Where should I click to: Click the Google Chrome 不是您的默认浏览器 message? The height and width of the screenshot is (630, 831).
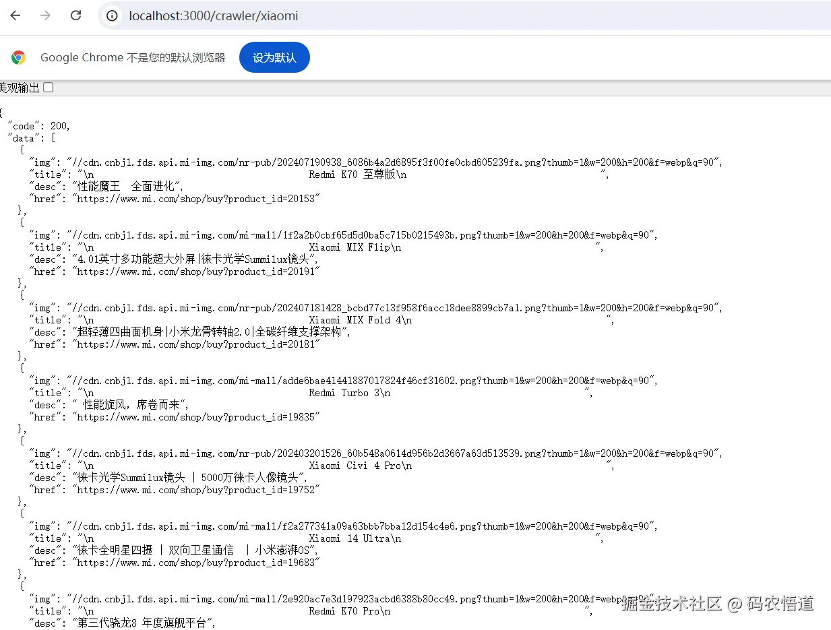133,57
